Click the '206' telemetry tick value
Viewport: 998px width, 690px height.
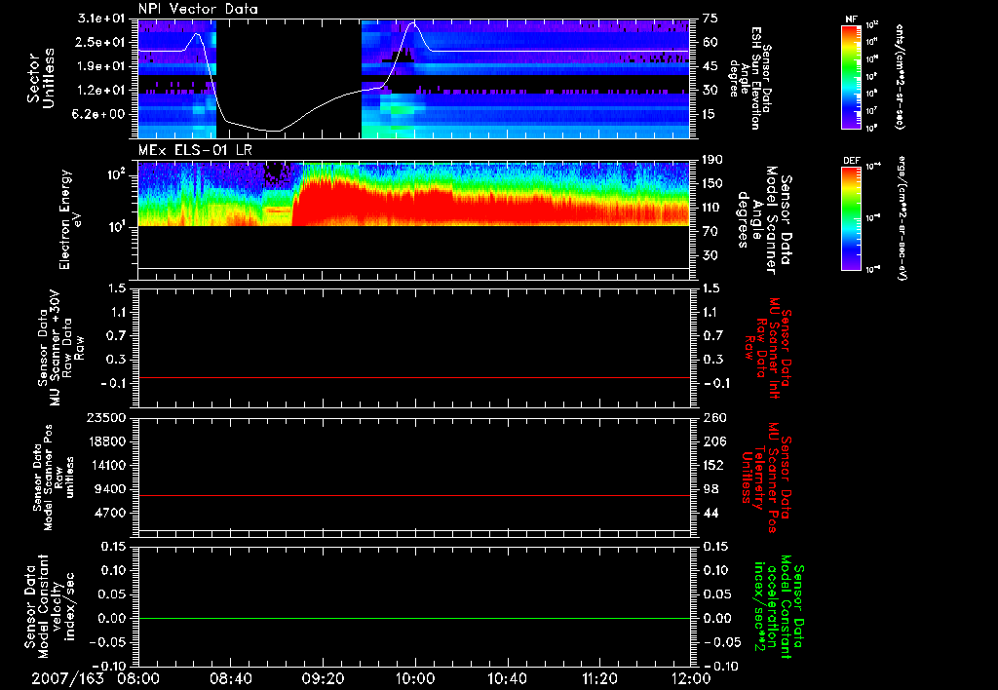point(714,441)
